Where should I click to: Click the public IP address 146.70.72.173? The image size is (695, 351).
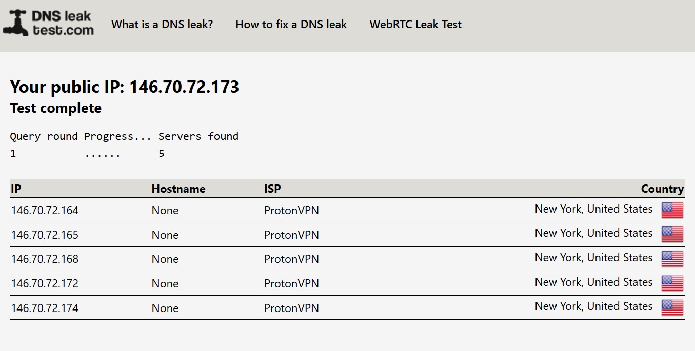[185, 87]
